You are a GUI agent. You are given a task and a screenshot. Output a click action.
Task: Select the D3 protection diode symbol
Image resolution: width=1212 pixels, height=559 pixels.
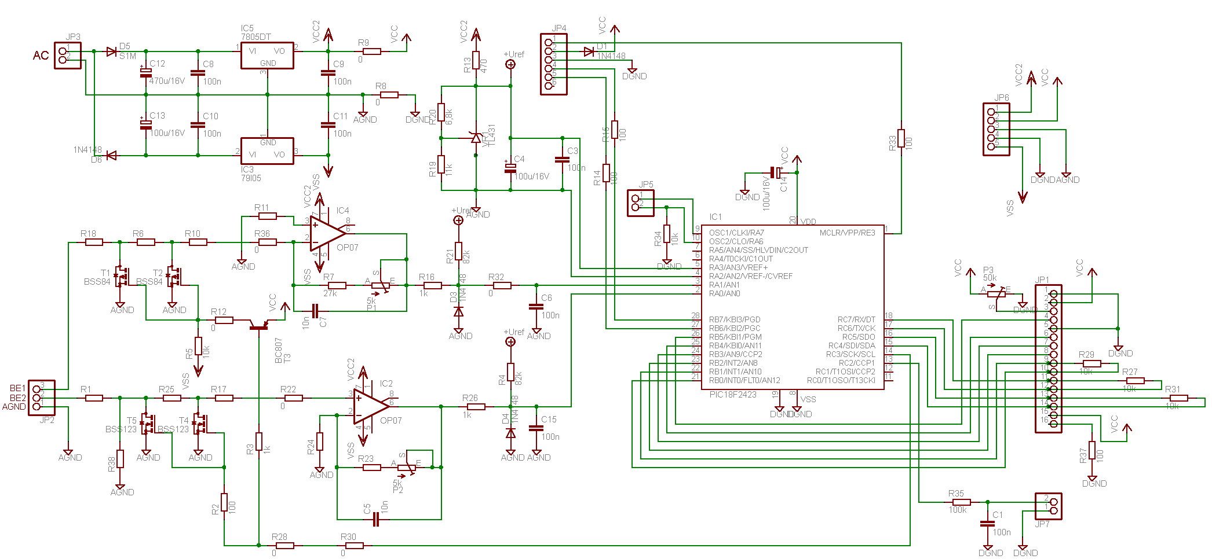pos(458,311)
